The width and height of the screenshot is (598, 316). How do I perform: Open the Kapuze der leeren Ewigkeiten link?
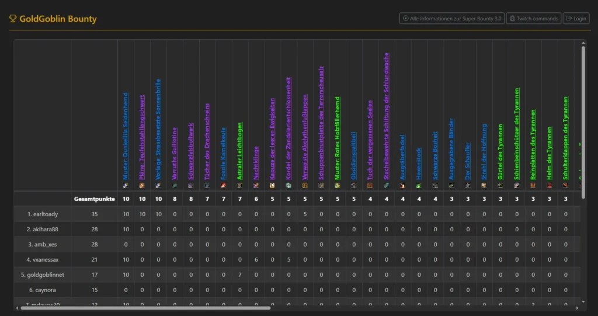pos(272,139)
